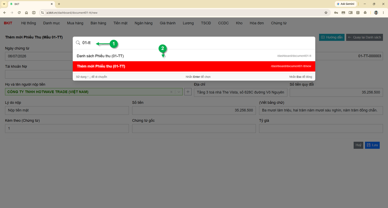Open the Mua hàng menu
Image resolution: width=388 pixels, height=208 pixels.
coord(75,23)
